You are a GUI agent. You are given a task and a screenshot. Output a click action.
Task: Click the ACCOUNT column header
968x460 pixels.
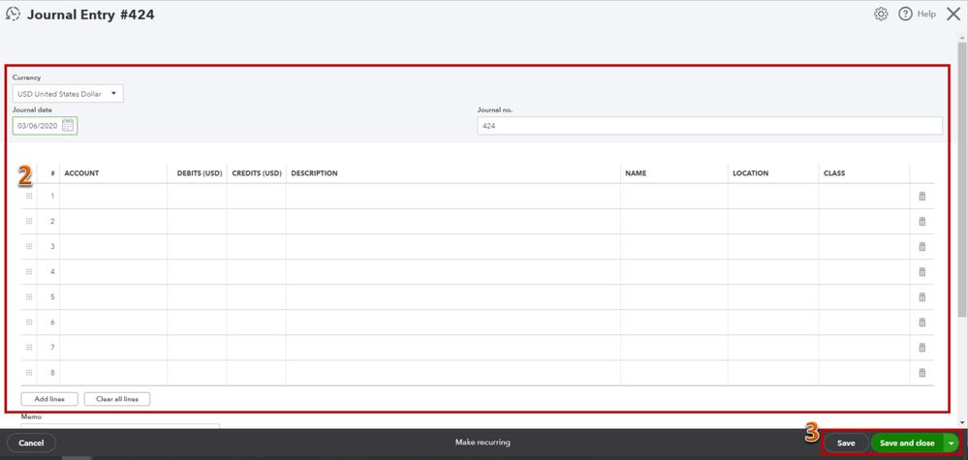[81, 173]
